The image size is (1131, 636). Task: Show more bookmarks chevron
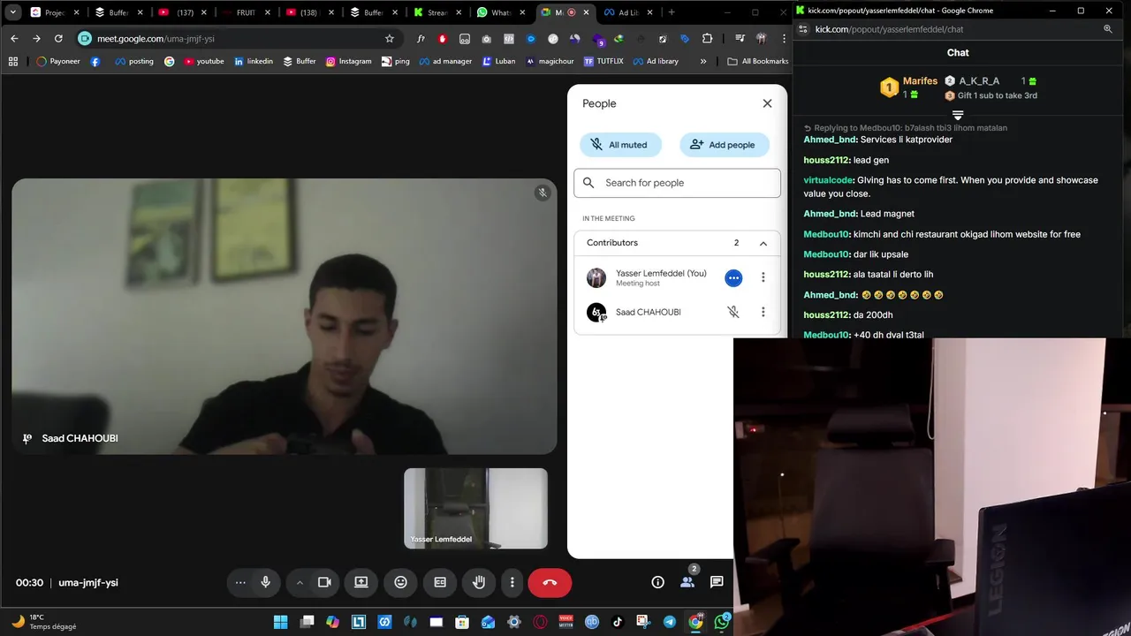click(x=703, y=62)
